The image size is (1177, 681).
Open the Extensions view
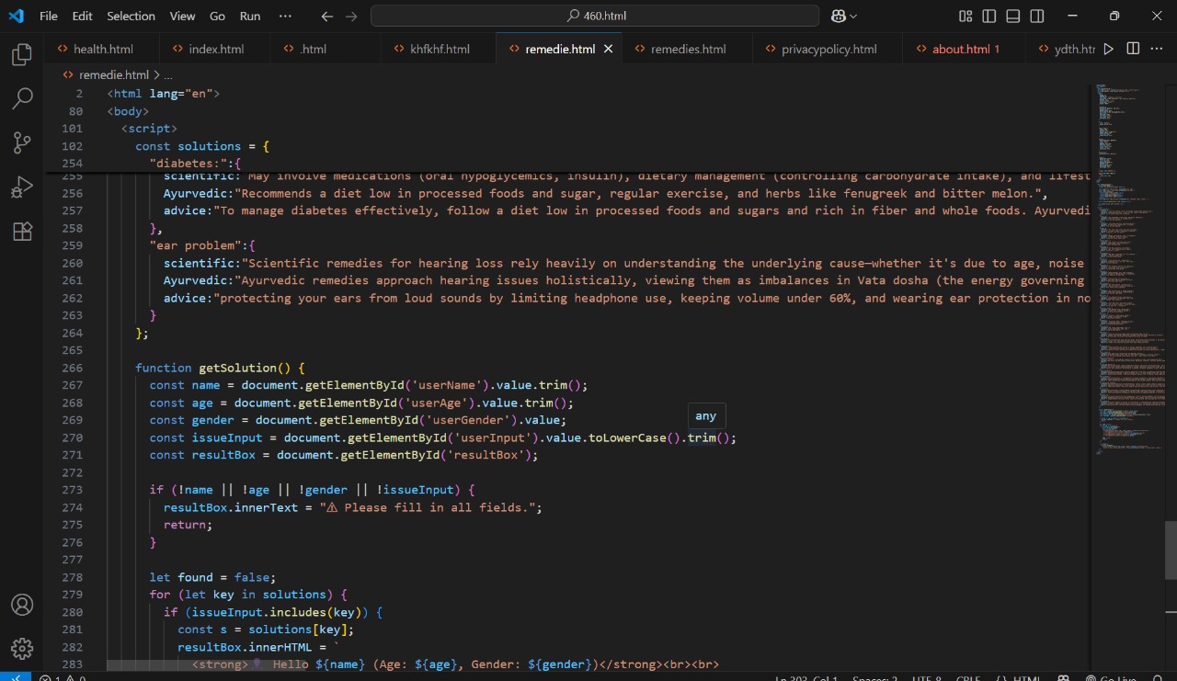pyautogui.click(x=22, y=232)
